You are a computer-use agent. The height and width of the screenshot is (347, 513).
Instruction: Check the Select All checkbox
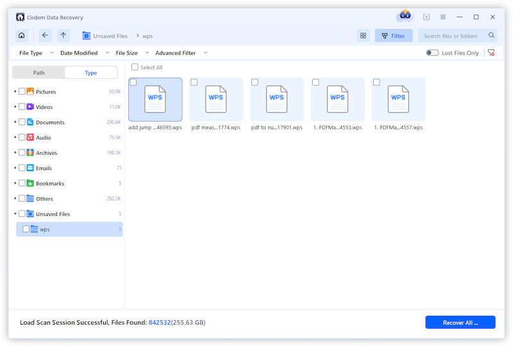[x=135, y=67]
